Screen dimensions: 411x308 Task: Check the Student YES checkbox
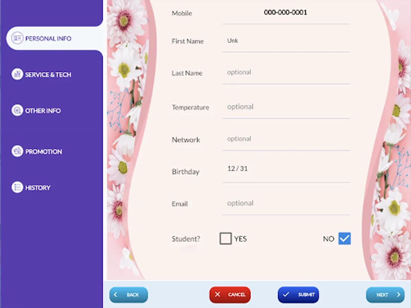[225, 239]
